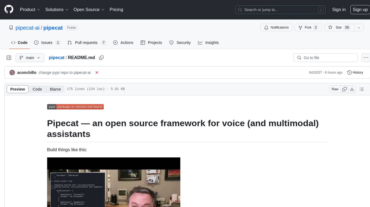Copy raw file contents
The width and height of the screenshot is (370, 207).
point(344,89)
